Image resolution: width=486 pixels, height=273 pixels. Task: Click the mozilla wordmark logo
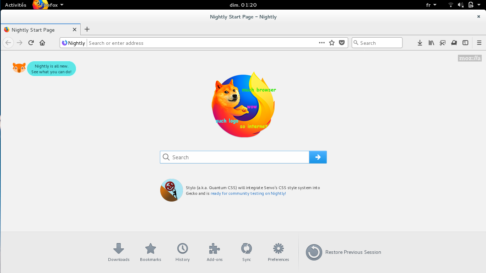[470, 58]
